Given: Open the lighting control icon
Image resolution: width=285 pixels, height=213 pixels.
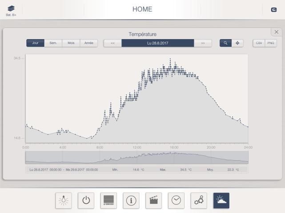Looking at the screenshot, I should coord(63,201).
